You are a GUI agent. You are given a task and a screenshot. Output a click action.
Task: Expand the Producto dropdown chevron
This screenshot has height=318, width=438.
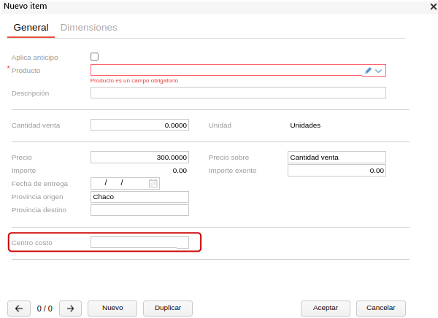click(379, 71)
